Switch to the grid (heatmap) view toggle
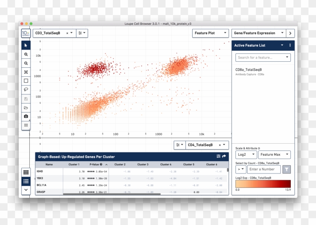The image size is (316, 225). point(26,172)
